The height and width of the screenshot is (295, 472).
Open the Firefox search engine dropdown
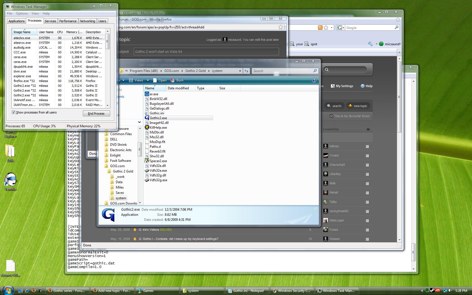click(343, 28)
